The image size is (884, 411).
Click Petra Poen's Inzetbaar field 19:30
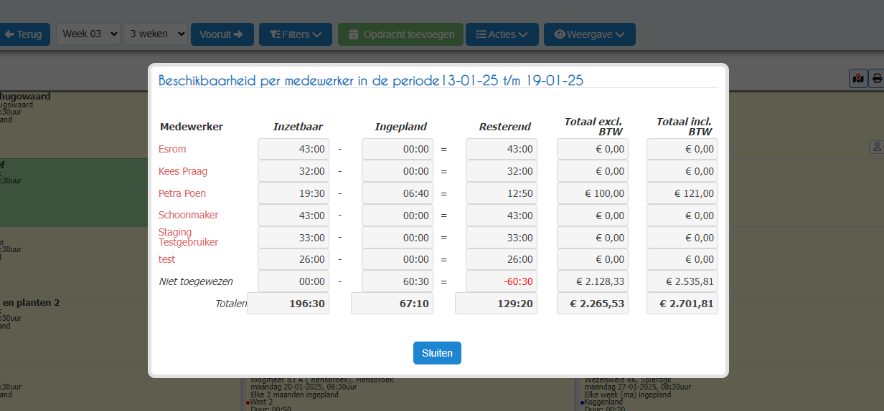tap(293, 193)
